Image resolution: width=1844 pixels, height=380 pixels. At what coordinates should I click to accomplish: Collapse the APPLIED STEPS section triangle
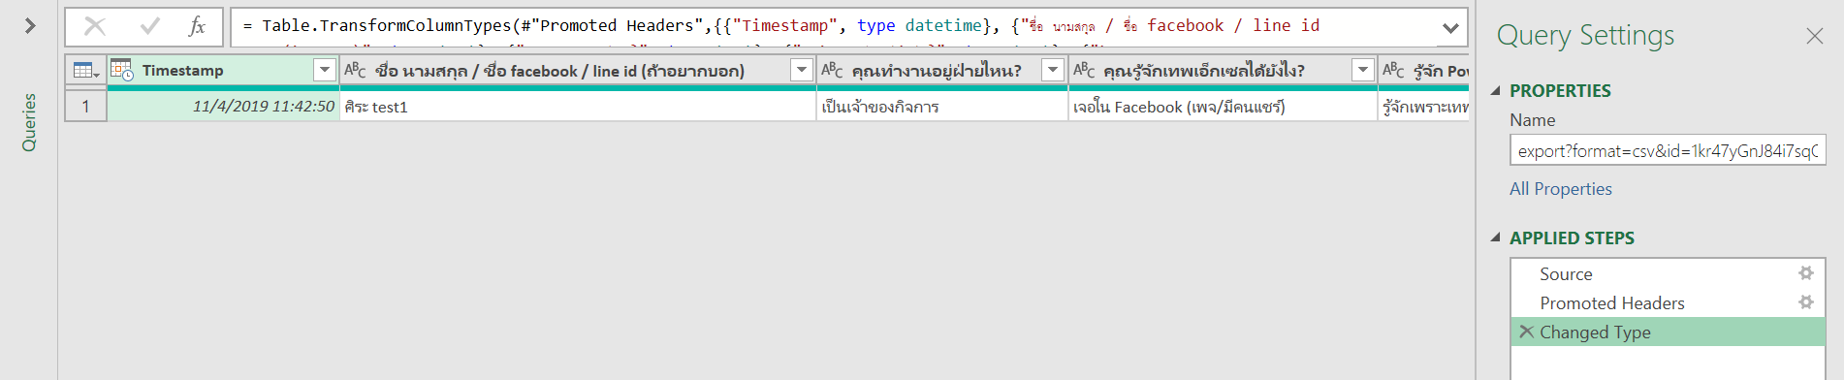1496,237
